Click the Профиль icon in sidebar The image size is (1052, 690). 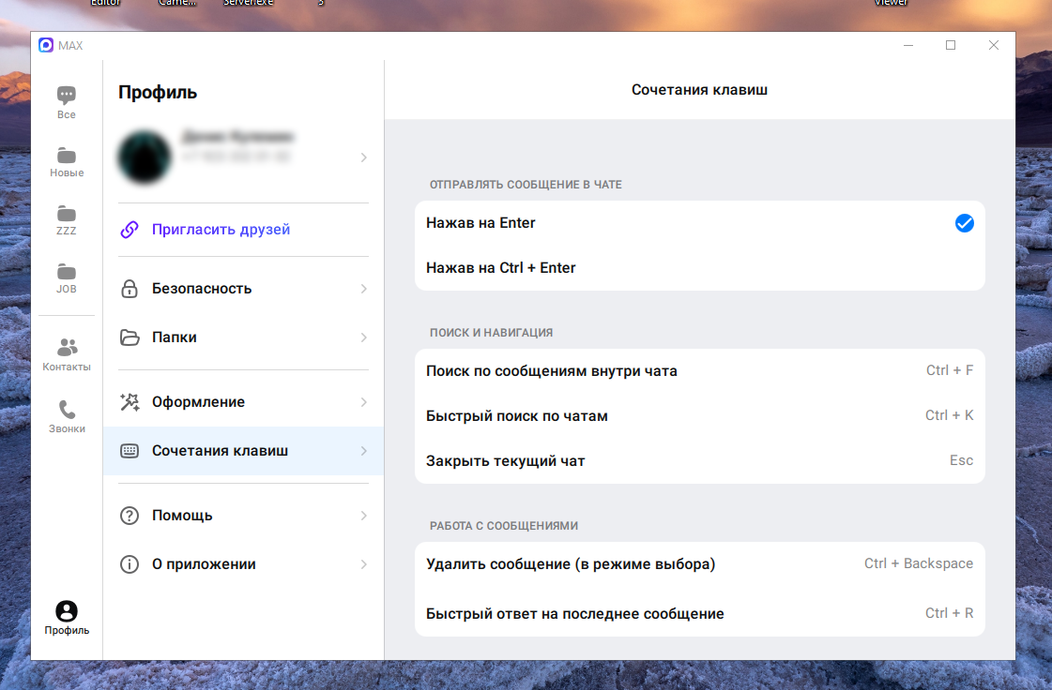(x=67, y=611)
